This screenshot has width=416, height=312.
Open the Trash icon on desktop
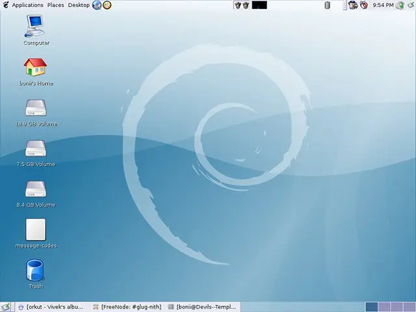click(x=36, y=270)
